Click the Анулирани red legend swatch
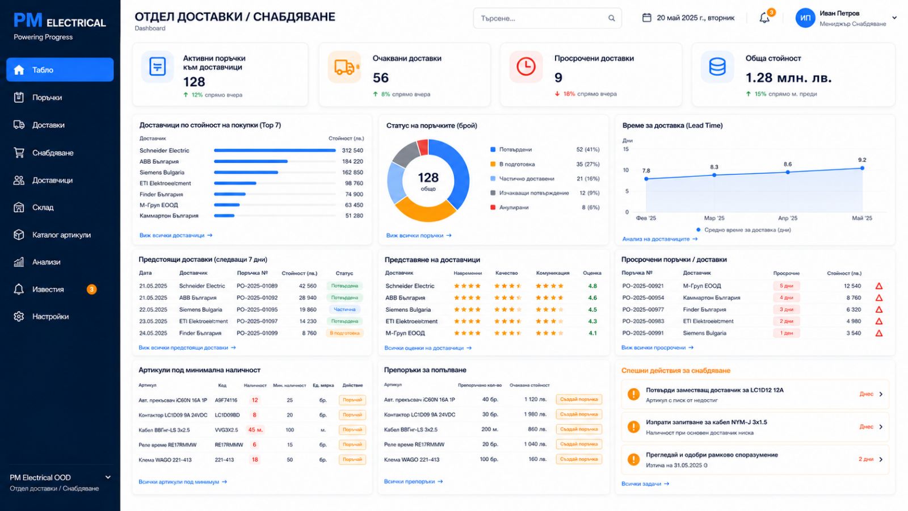Screen dimensions: 908x511 [493, 207]
